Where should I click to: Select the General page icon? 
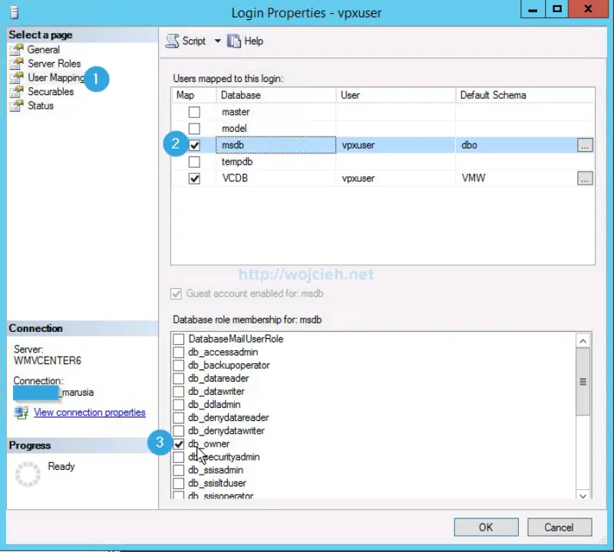click(x=18, y=49)
